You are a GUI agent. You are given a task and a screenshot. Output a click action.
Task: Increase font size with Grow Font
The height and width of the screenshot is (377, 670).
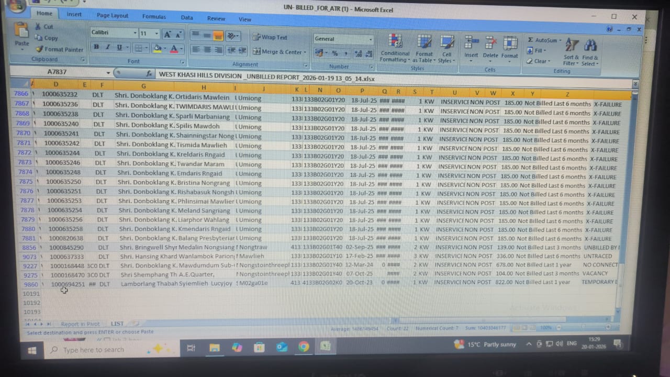167,35
